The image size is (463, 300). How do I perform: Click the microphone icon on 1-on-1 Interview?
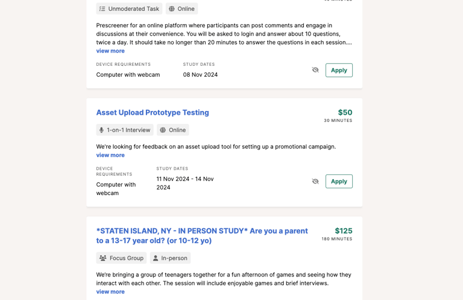[101, 130]
